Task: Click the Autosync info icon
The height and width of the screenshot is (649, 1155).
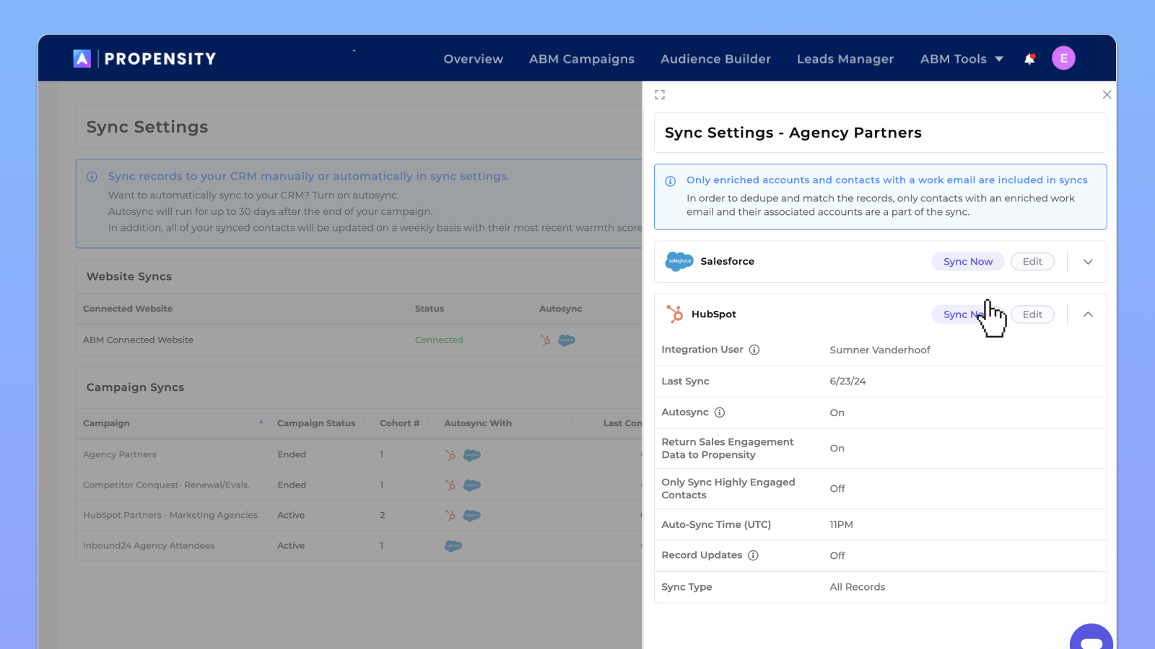Action: point(720,412)
